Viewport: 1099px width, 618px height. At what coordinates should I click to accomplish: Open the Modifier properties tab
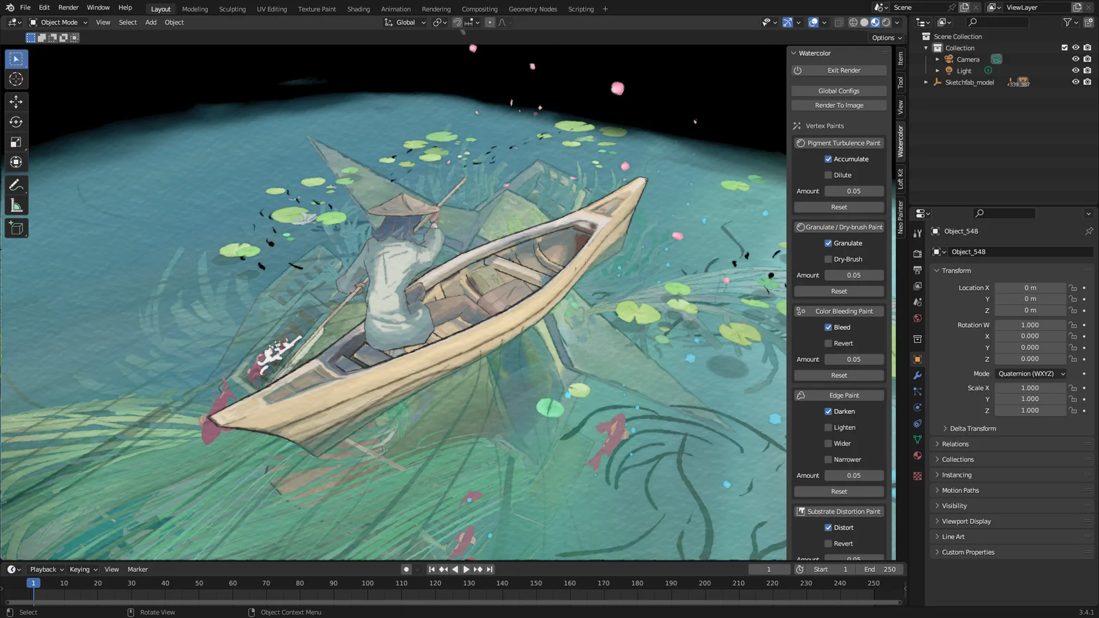coord(918,374)
